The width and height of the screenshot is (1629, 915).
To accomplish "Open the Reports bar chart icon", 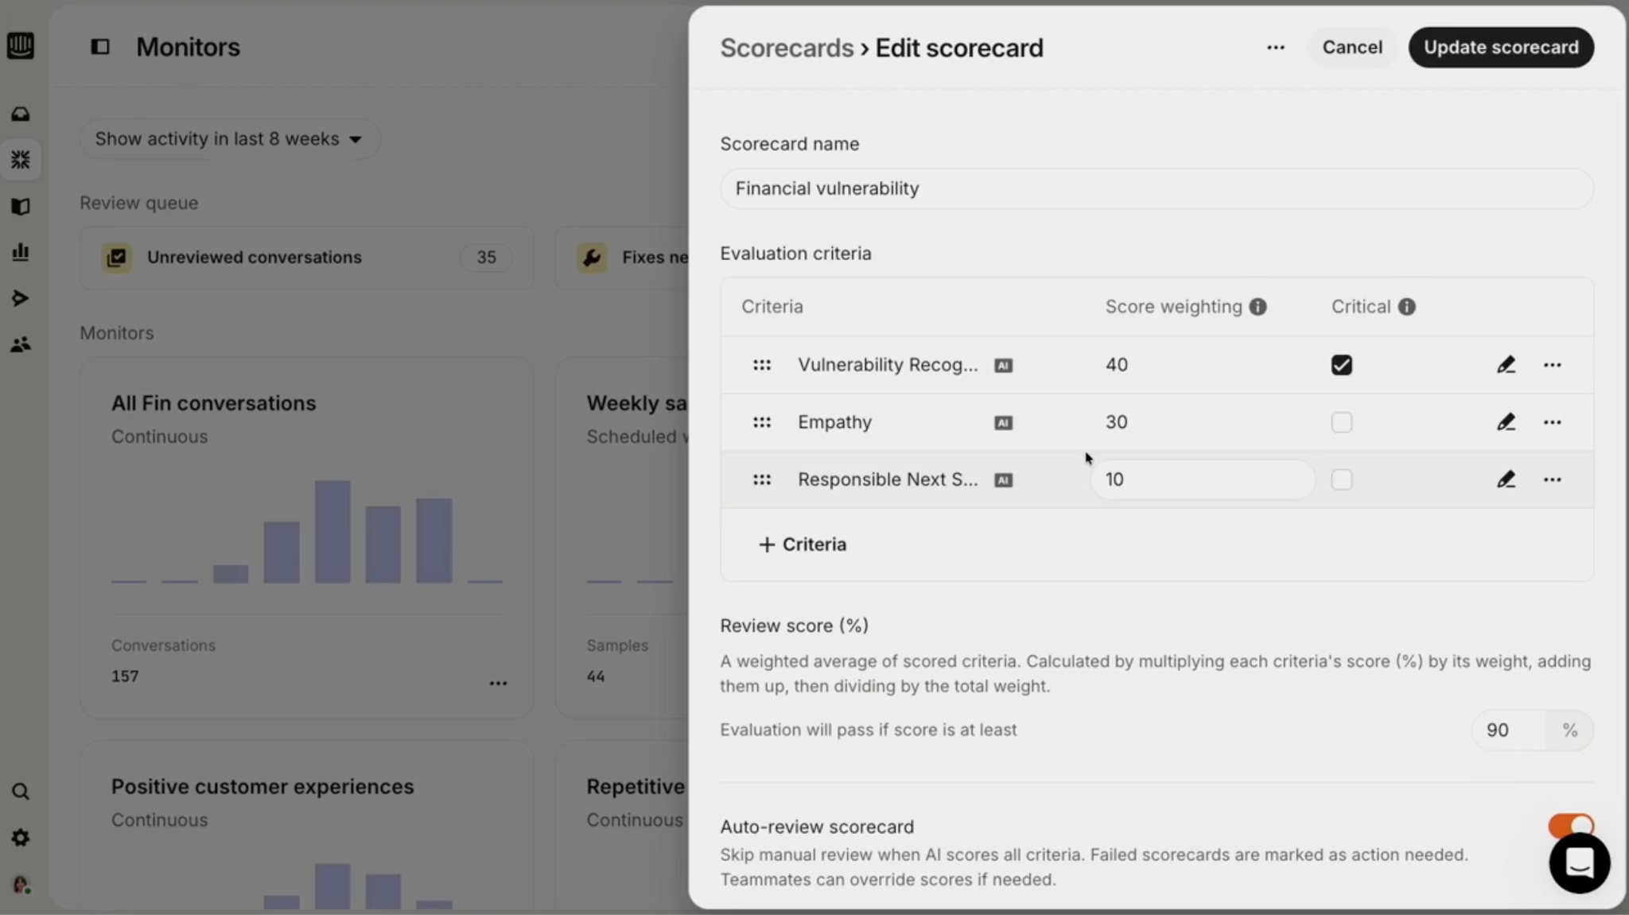I will point(21,253).
